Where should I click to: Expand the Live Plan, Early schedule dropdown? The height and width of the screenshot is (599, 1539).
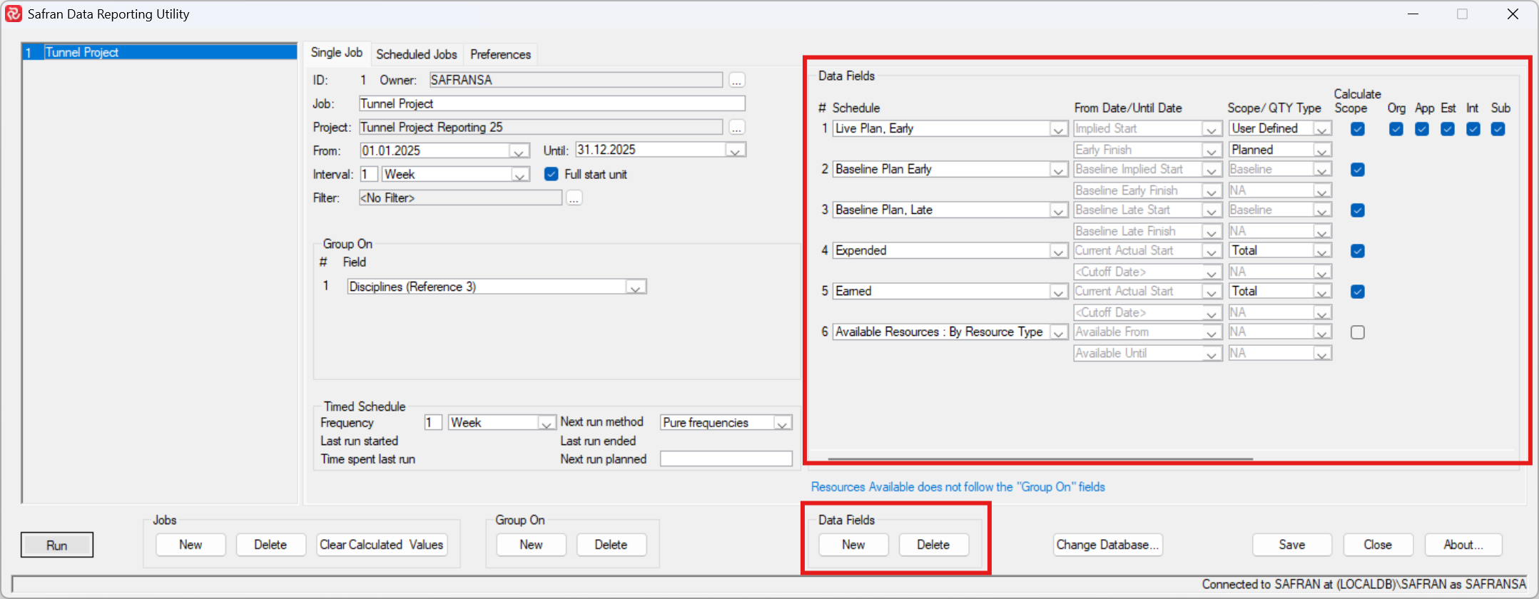pos(1058,129)
